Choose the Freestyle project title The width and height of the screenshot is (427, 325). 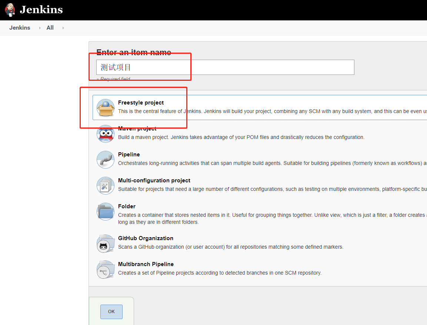point(141,103)
